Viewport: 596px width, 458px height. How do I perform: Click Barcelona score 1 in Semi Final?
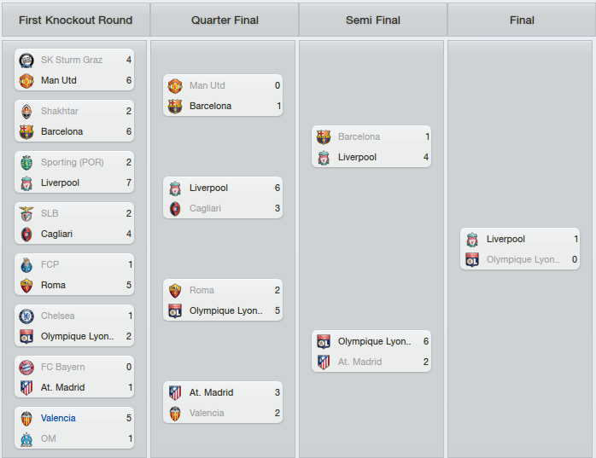point(427,136)
